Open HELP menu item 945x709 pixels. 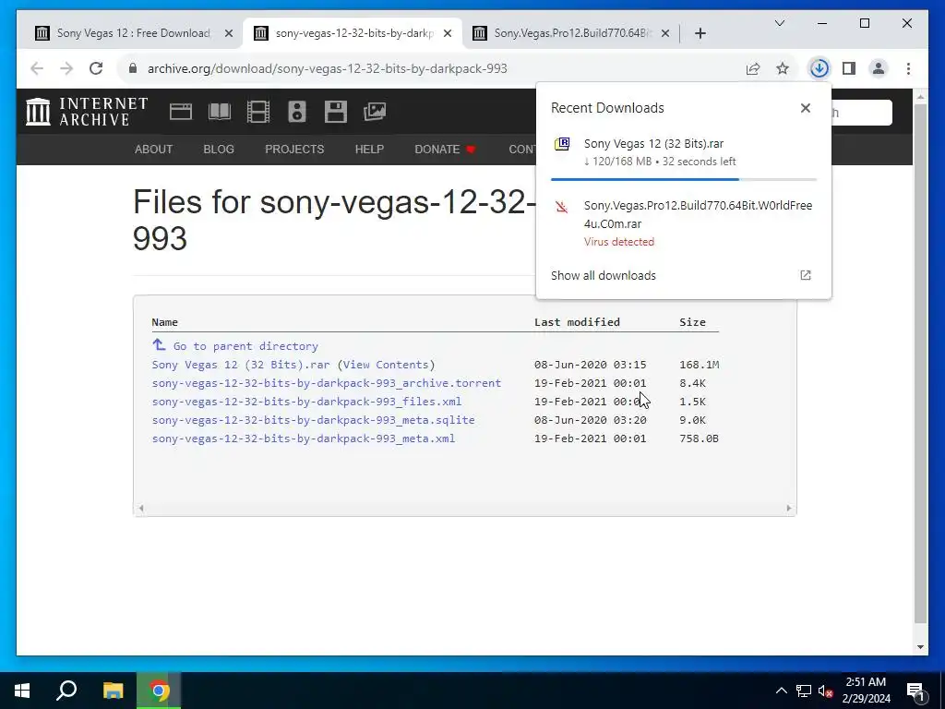369,149
